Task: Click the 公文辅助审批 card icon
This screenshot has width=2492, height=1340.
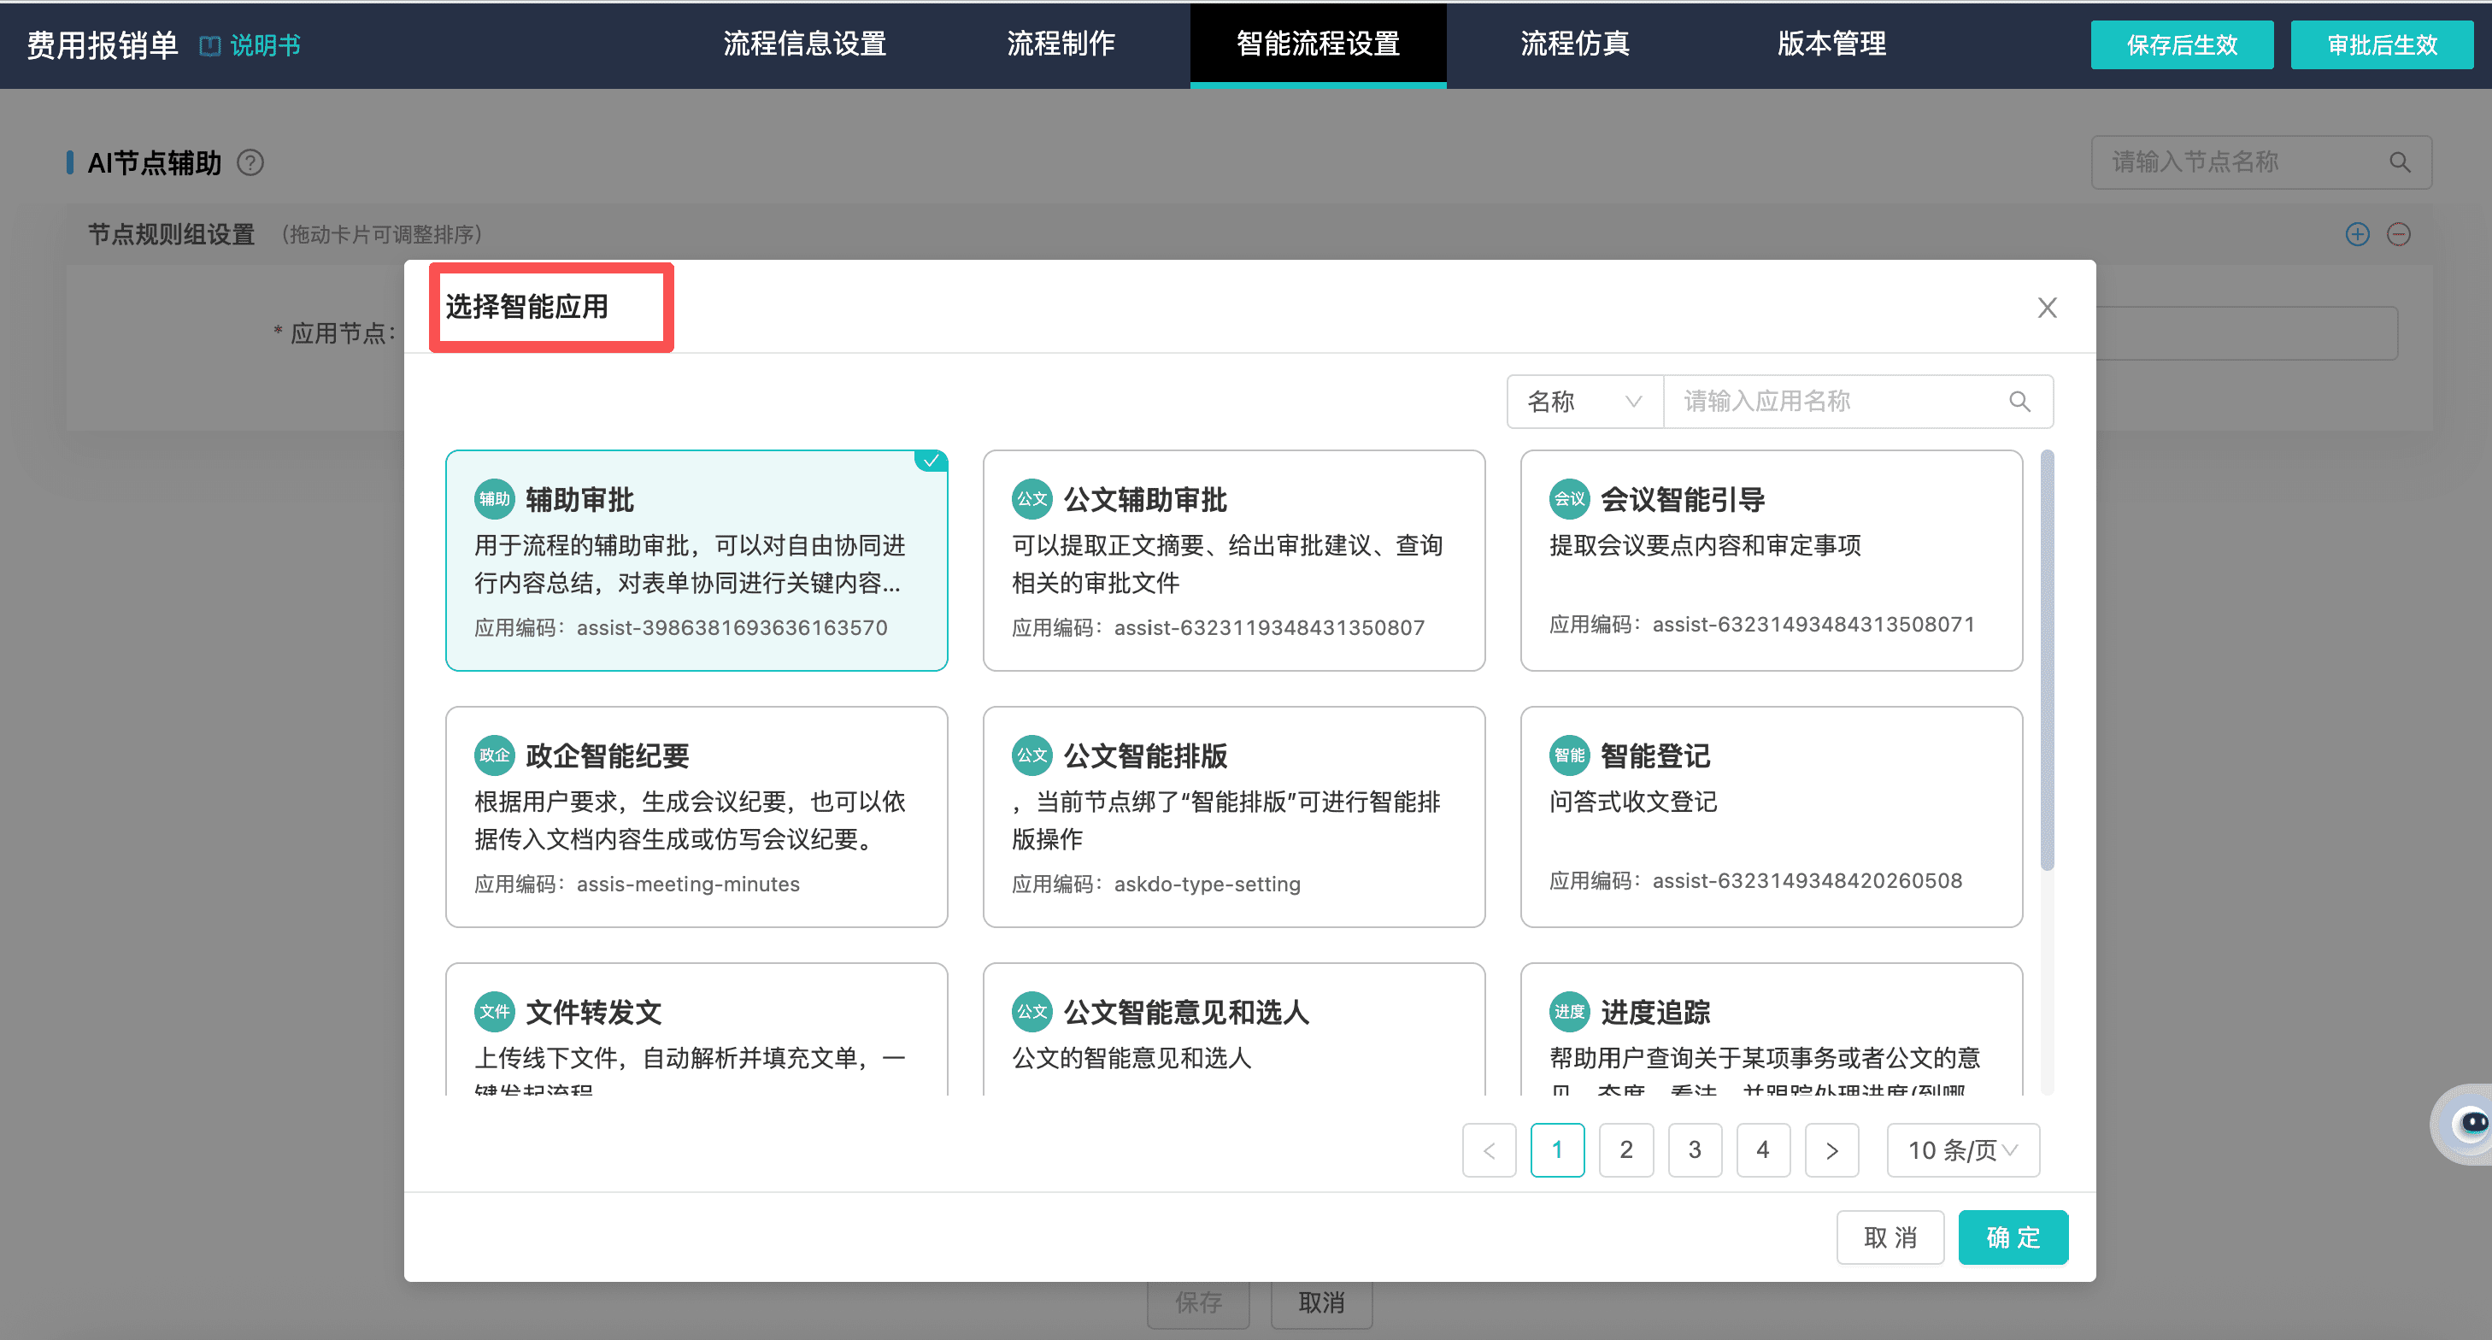Action: point(1032,499)
